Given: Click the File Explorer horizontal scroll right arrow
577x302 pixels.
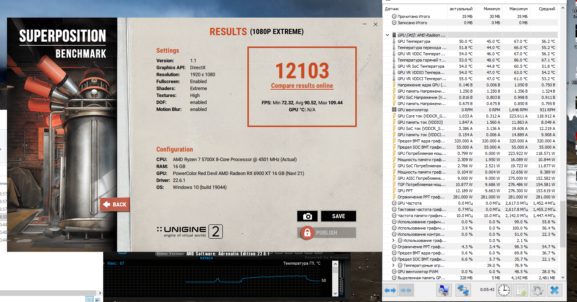Looking at the screenshot, I should tap(100, 293).
